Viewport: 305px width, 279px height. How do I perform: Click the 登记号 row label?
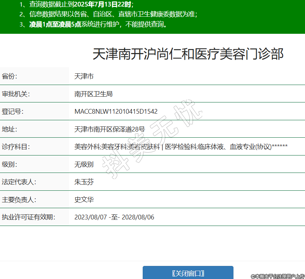point(13,112)
